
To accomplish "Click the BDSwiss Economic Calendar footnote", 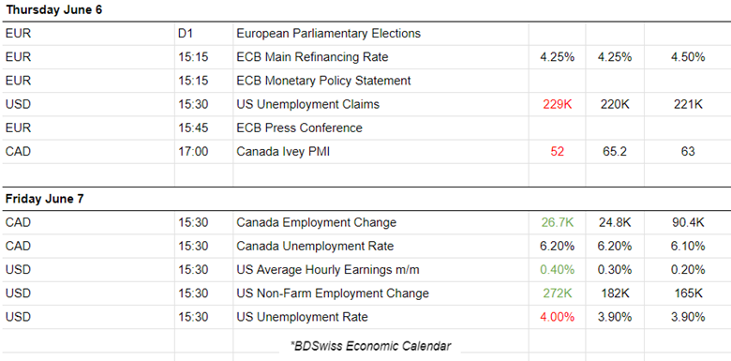I will (x=370, y=346).
